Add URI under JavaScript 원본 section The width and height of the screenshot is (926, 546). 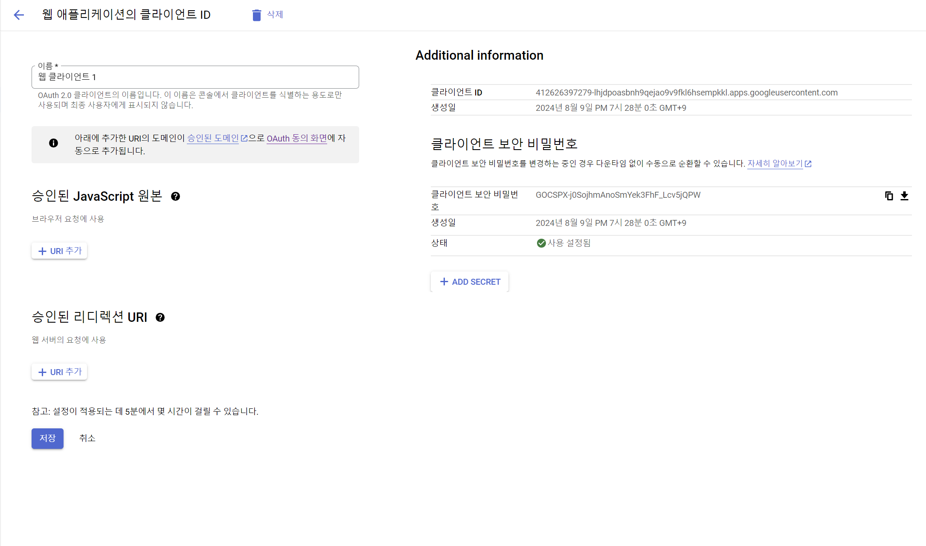(60, 251)
